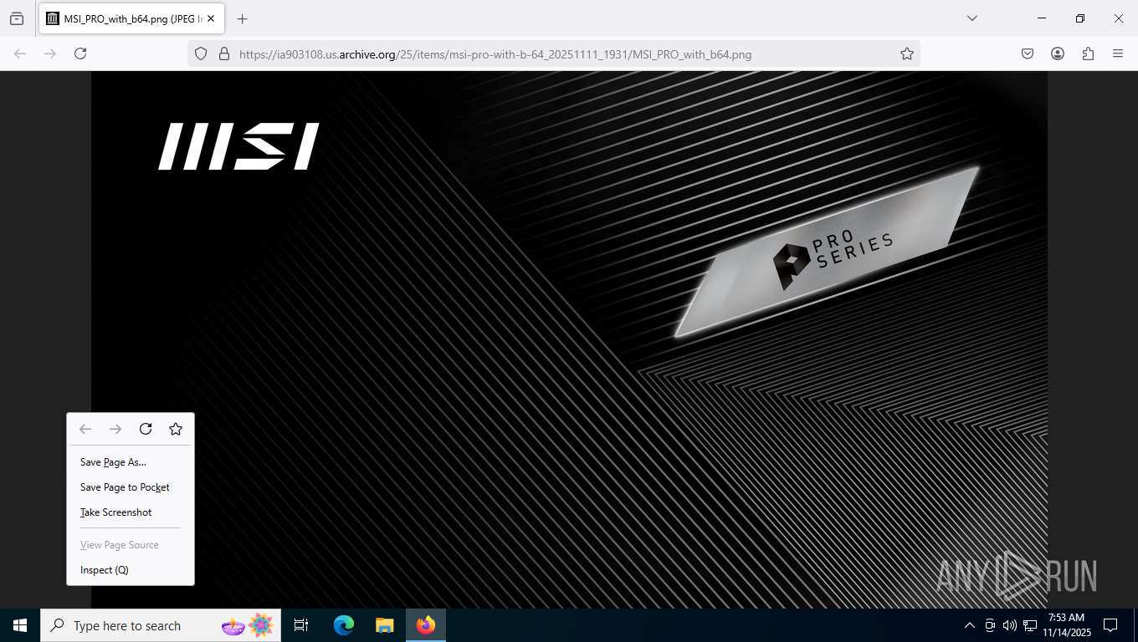Screen dimensions: 1138x642
Task: Open File Explorer from taskbar
Action: [384, 625]
